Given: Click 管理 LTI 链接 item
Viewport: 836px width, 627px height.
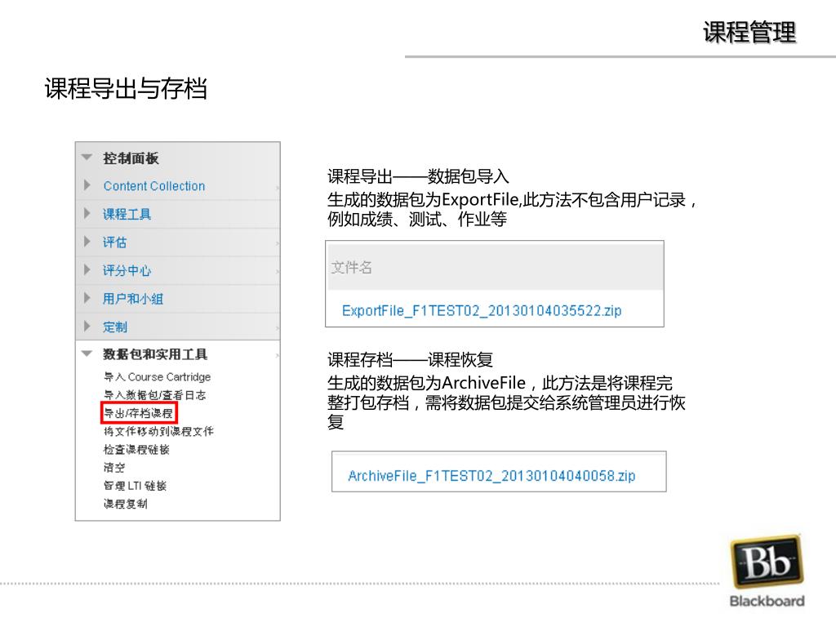Looking at the screenshot, I should pyautogui.click(x=135, y=486).
